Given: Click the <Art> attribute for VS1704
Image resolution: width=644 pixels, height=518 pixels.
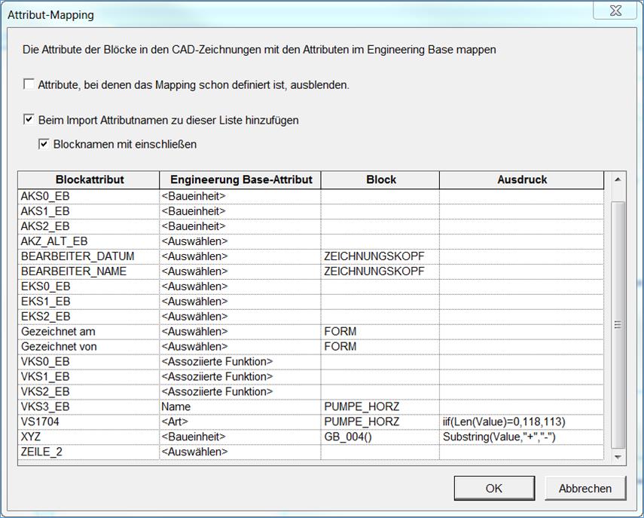Looking at the screenshot, I should 240,421.
